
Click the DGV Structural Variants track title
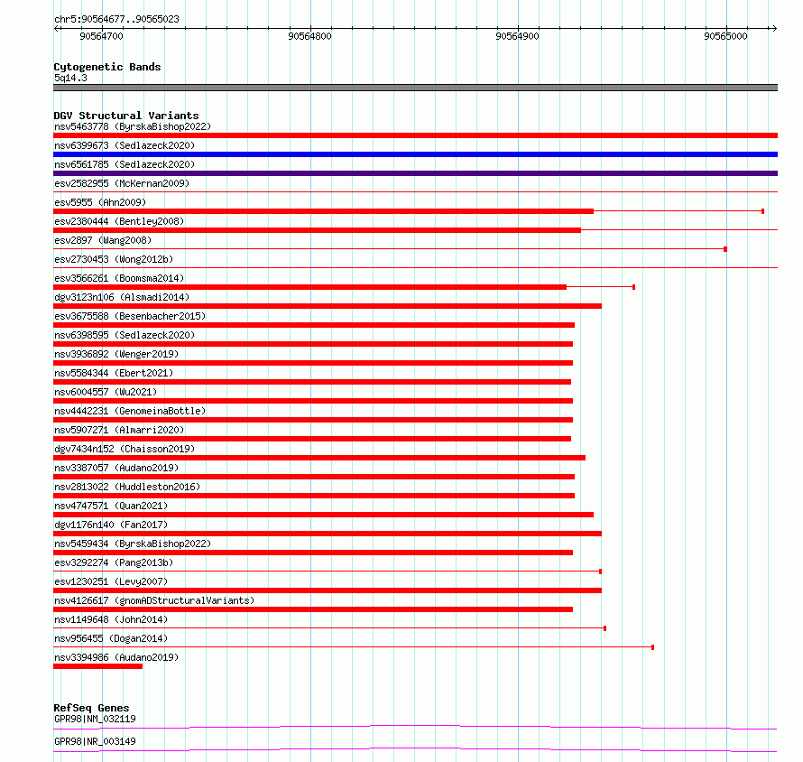tap(126, 116)
